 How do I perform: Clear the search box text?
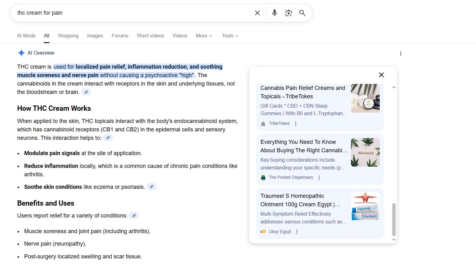pos(257,13)
